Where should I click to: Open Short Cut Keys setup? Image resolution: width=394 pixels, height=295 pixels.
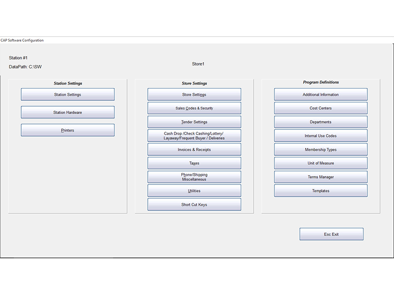click(x=194, y=205)
